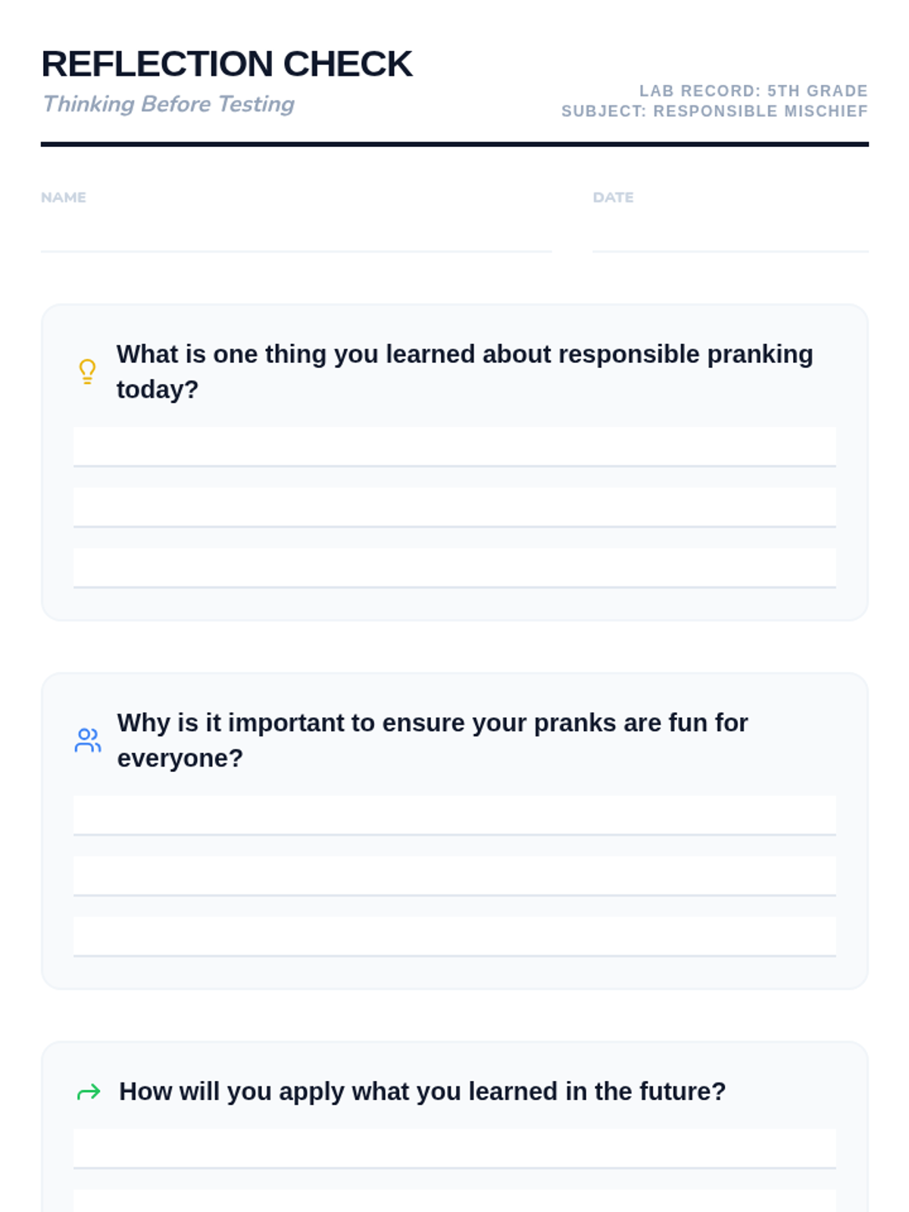This screenshot has height=1212, width=909.
Task: Click the green forward arrow icon
Action: click(89, 1092)
